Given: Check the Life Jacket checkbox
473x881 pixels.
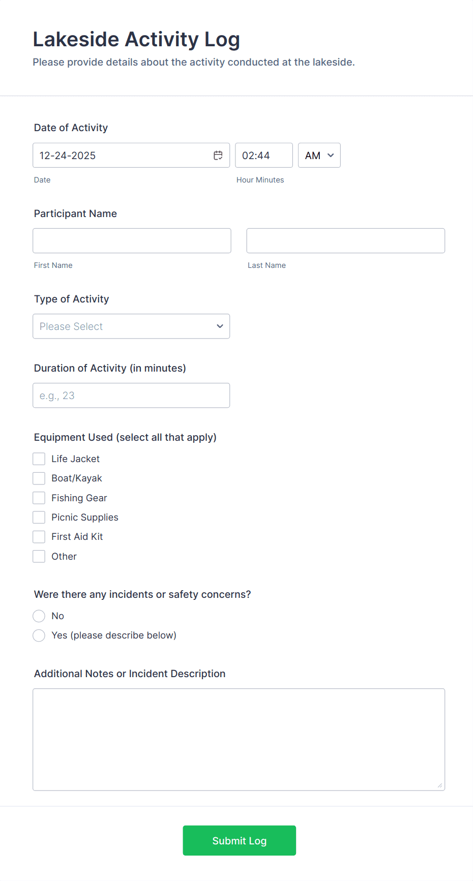Looking at the screenshot, I should 39,458.
